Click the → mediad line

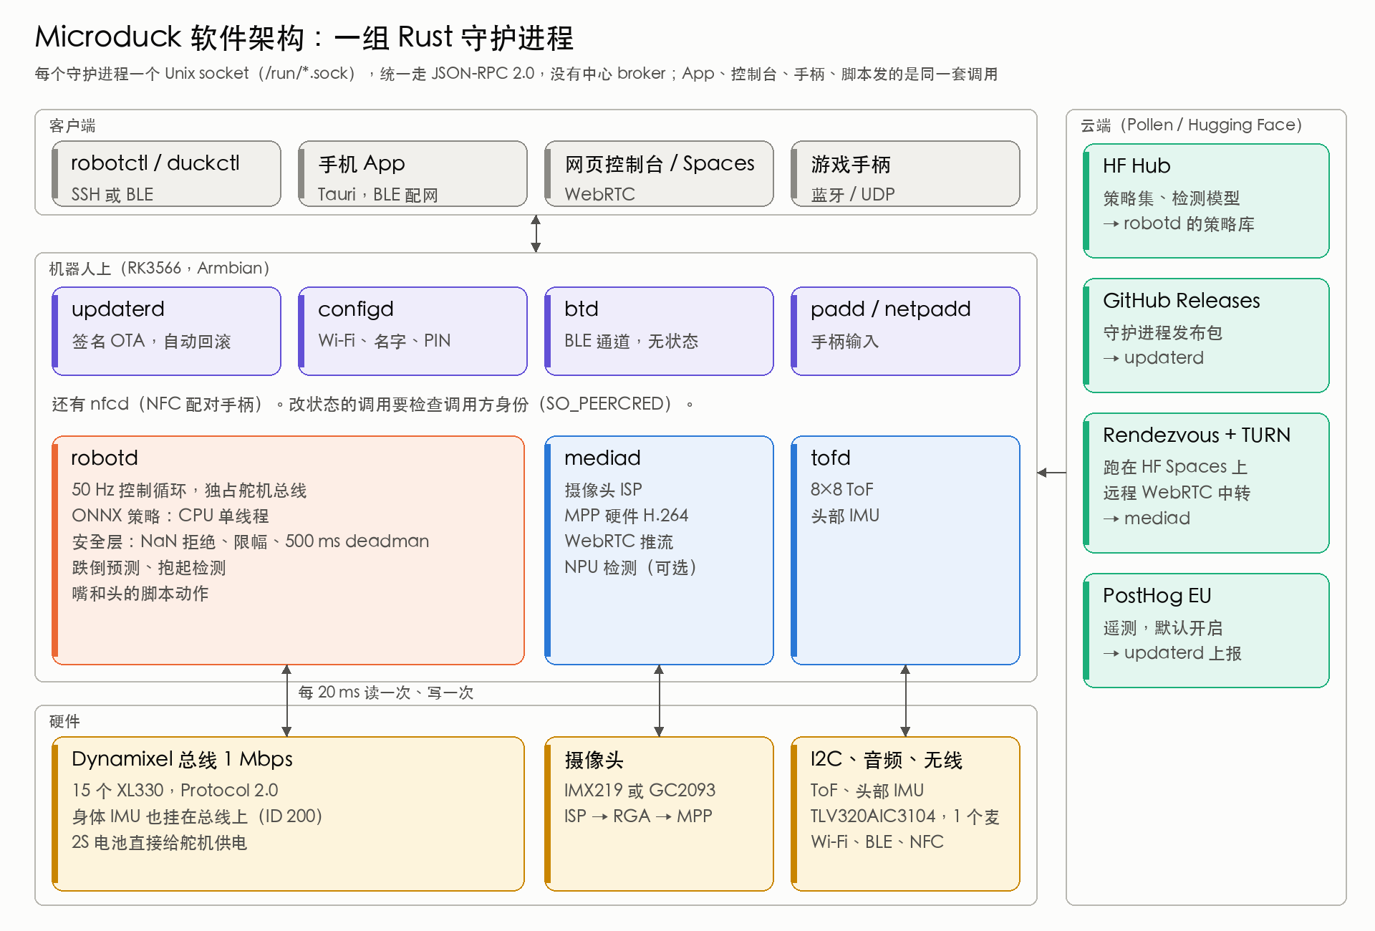coord(1147,519)
